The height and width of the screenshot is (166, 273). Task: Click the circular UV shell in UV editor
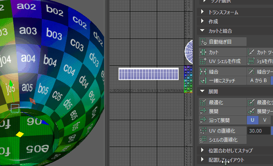point(189,52)
